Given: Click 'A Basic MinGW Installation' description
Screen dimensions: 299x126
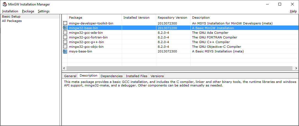Looking at the screenshot, I should [213, 28].
